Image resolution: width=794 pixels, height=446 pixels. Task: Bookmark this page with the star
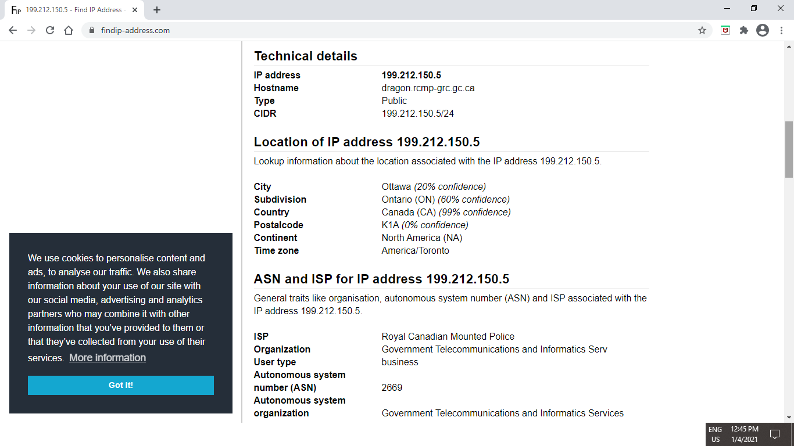tap(702, 30)
